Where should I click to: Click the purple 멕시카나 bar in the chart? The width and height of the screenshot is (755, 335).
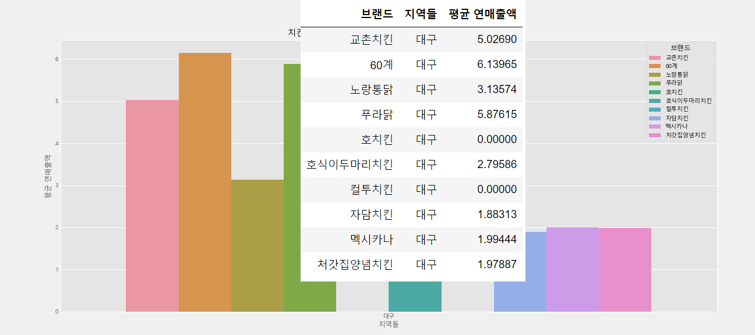coord(573,269)
